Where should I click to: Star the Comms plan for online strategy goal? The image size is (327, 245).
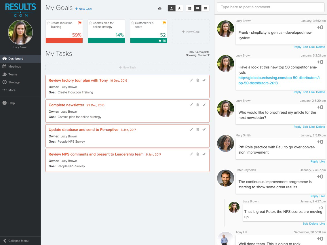[90, 23]
